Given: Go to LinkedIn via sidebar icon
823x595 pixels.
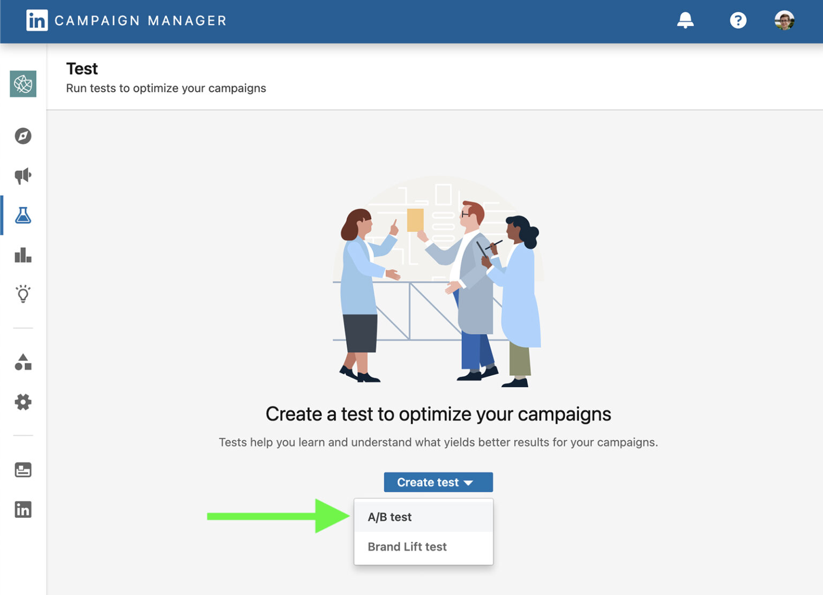Looking at the screenshot, I should tap(23, 509).
